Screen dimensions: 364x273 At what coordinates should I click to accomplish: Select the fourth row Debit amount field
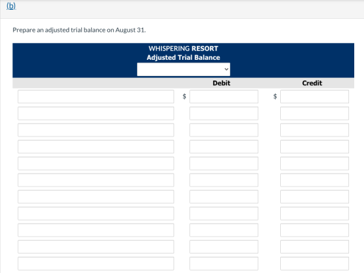(x=224, y=147)
